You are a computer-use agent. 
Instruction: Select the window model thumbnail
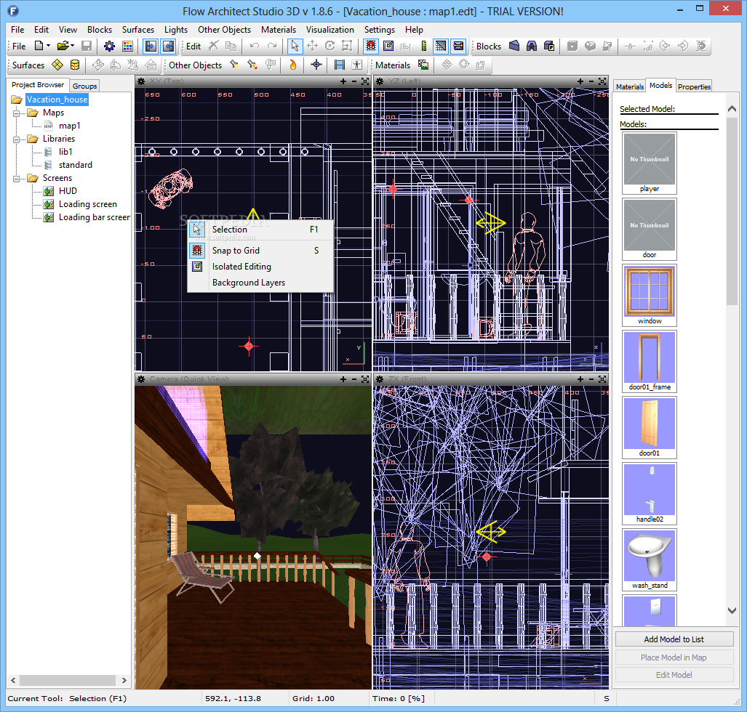(x=650, y=295)
